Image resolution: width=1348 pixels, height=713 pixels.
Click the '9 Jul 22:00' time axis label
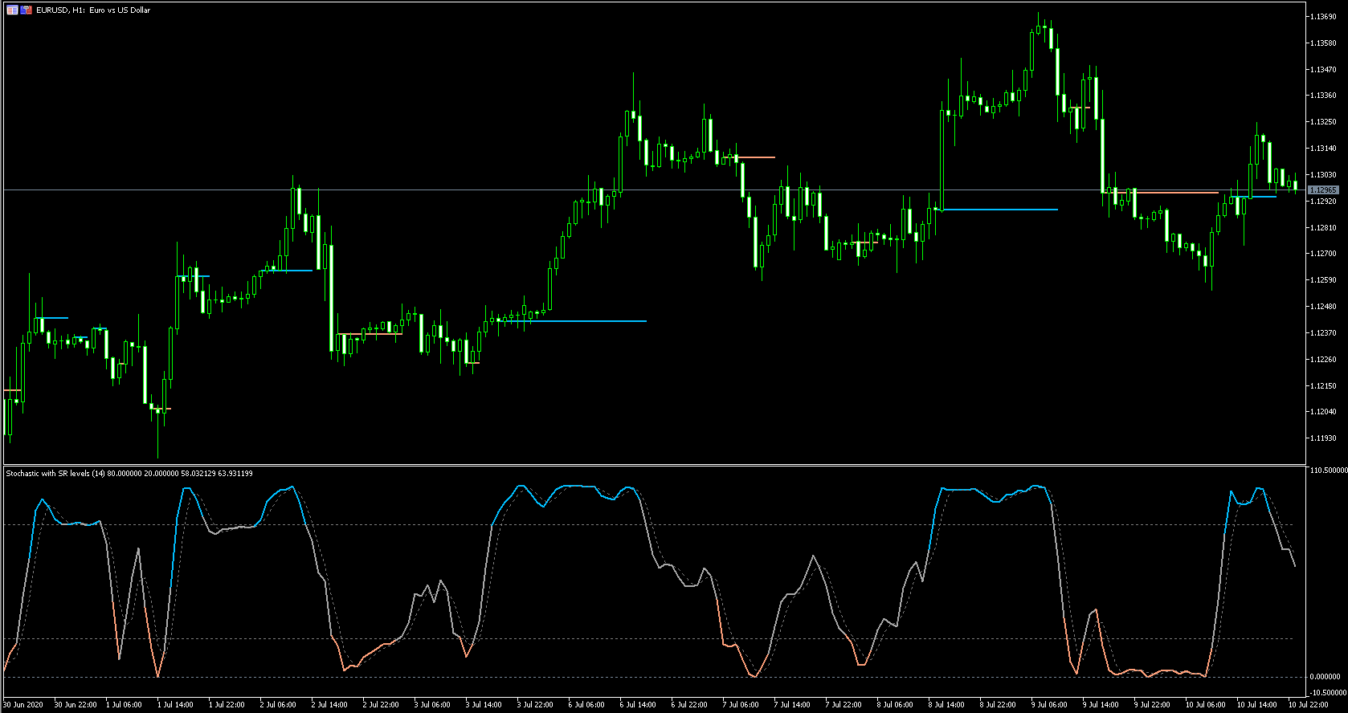[1152, 705]
